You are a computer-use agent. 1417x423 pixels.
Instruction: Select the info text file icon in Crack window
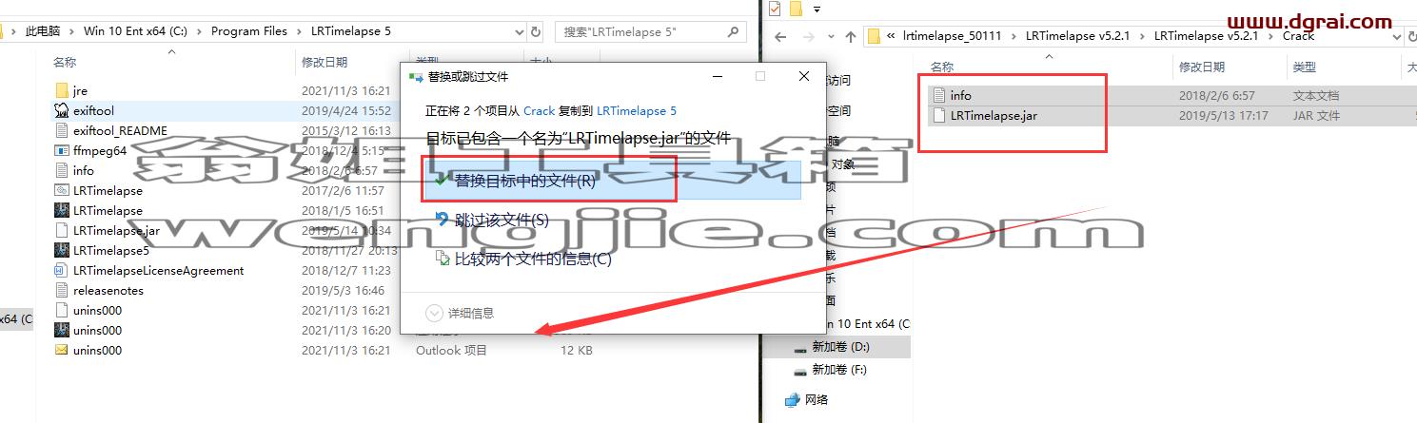(x=939, y=95)
